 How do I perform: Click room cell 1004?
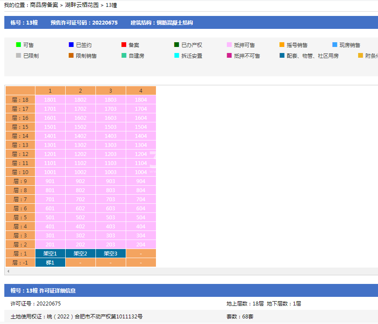click(141, 172)
